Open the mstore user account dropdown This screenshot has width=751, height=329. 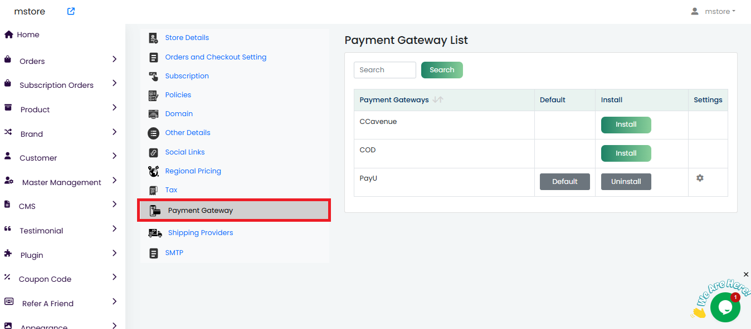(713, 11)
